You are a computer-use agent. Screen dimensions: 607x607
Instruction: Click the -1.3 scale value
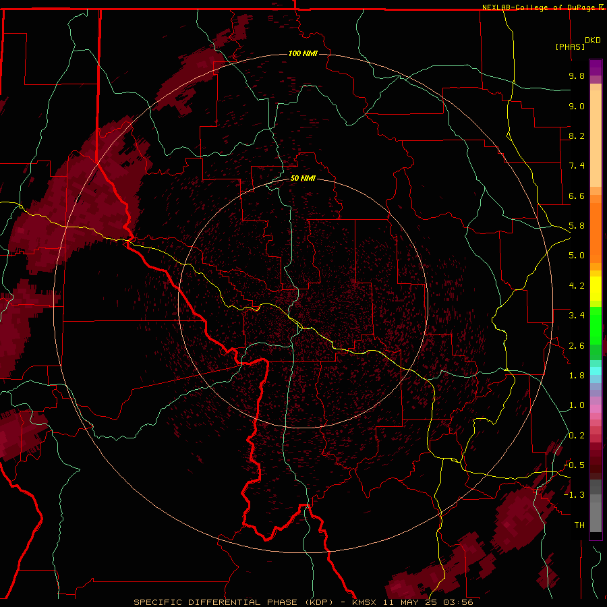(x=575, y=495)
